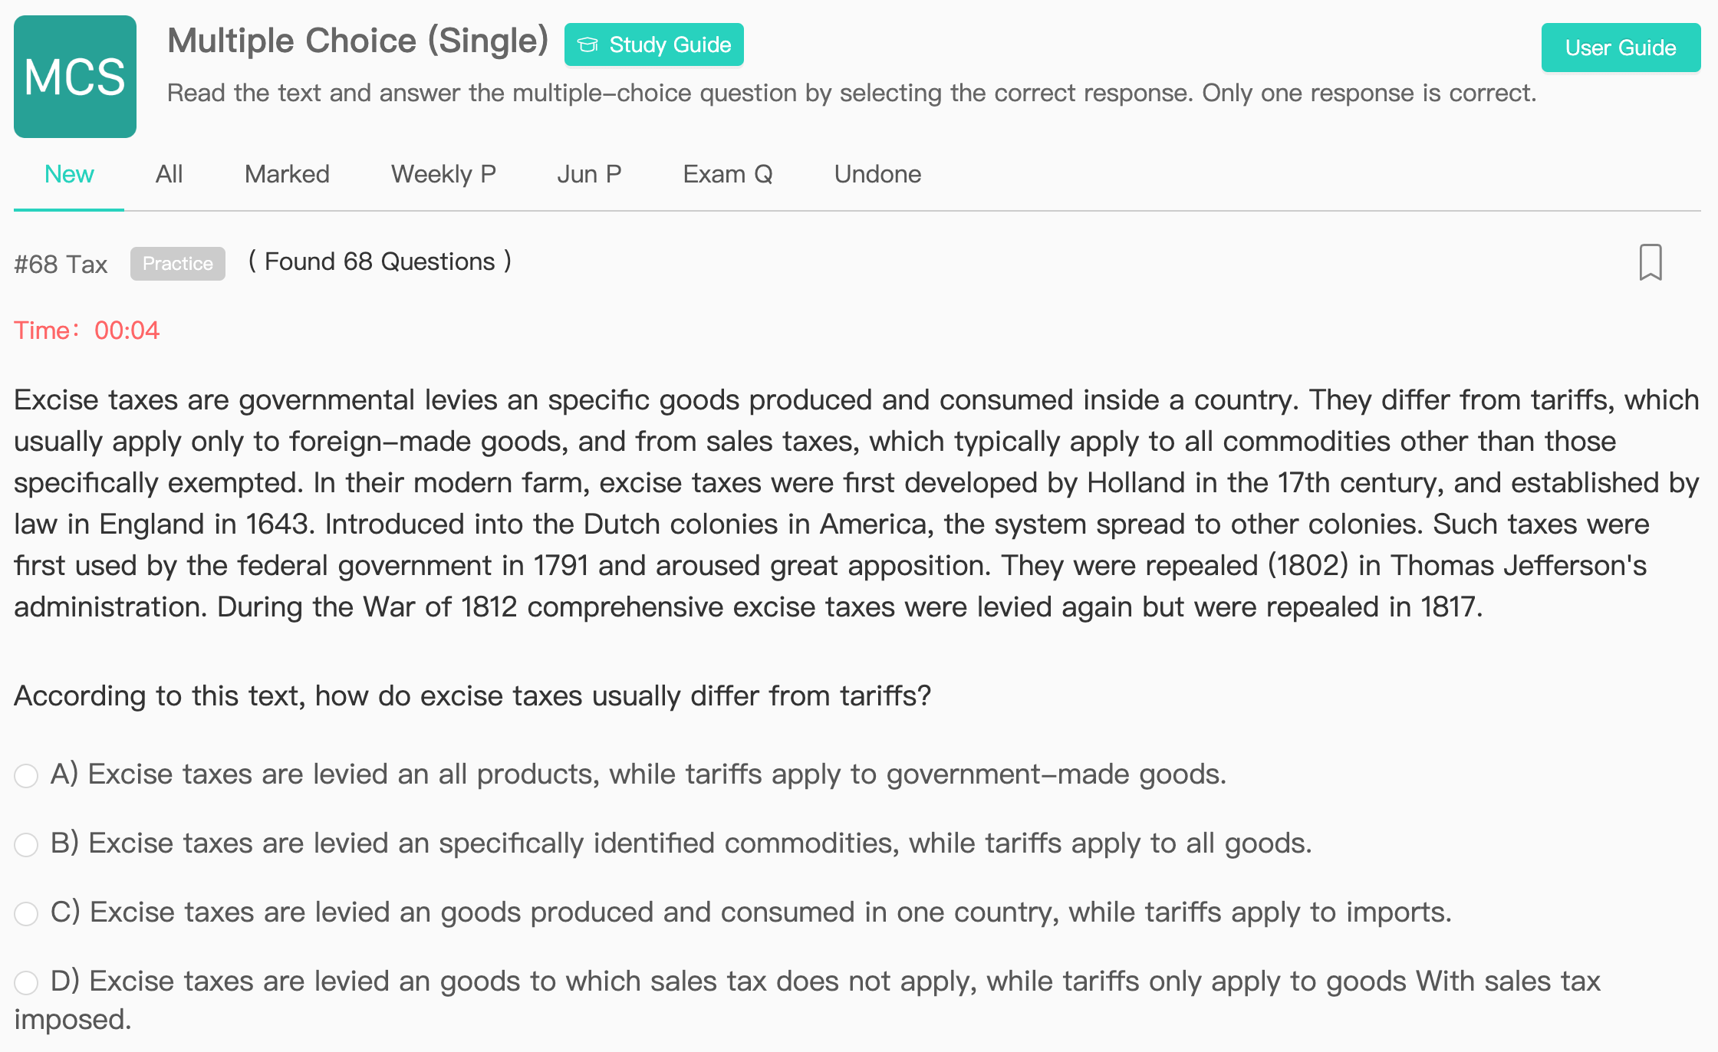Viewport: 1718px width, 1052px height.
Task: Click the Found 68 Questions label
Action: point(380,261)
